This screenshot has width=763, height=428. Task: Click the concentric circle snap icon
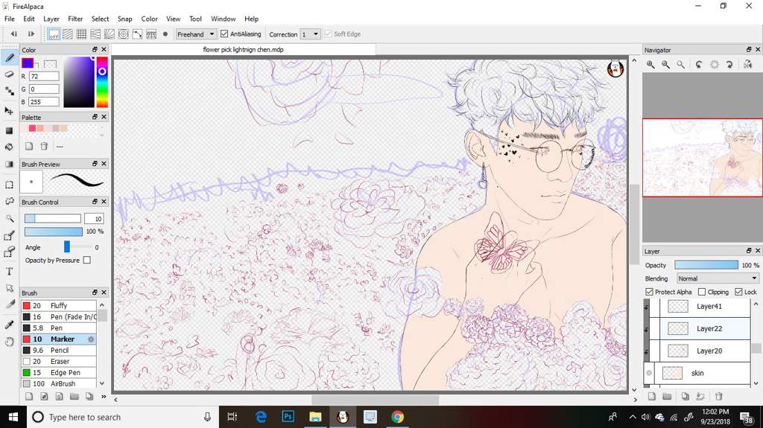(124, 34)
